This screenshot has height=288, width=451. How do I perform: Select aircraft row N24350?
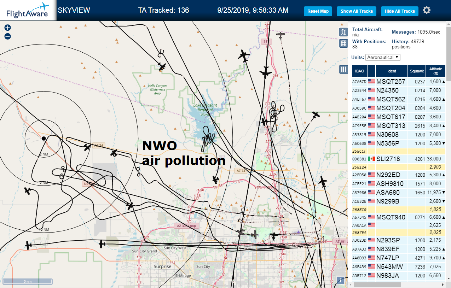pyautogui.click(x=399, y=90)
